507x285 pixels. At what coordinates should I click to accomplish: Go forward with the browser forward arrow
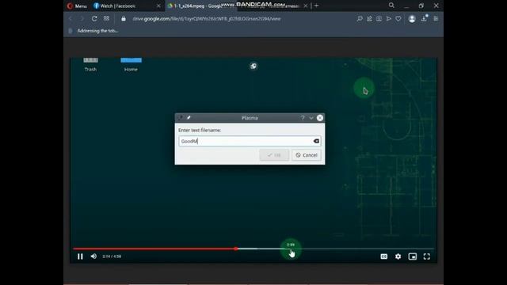[82, 19]
